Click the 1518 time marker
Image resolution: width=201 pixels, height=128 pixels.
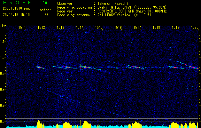(x=156, y=27)
